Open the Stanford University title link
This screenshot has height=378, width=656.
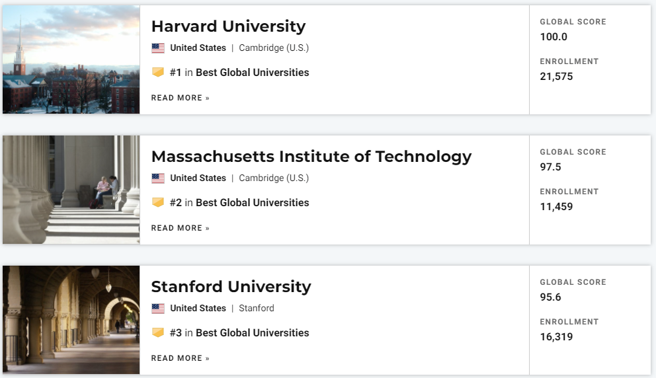(231, 287)
